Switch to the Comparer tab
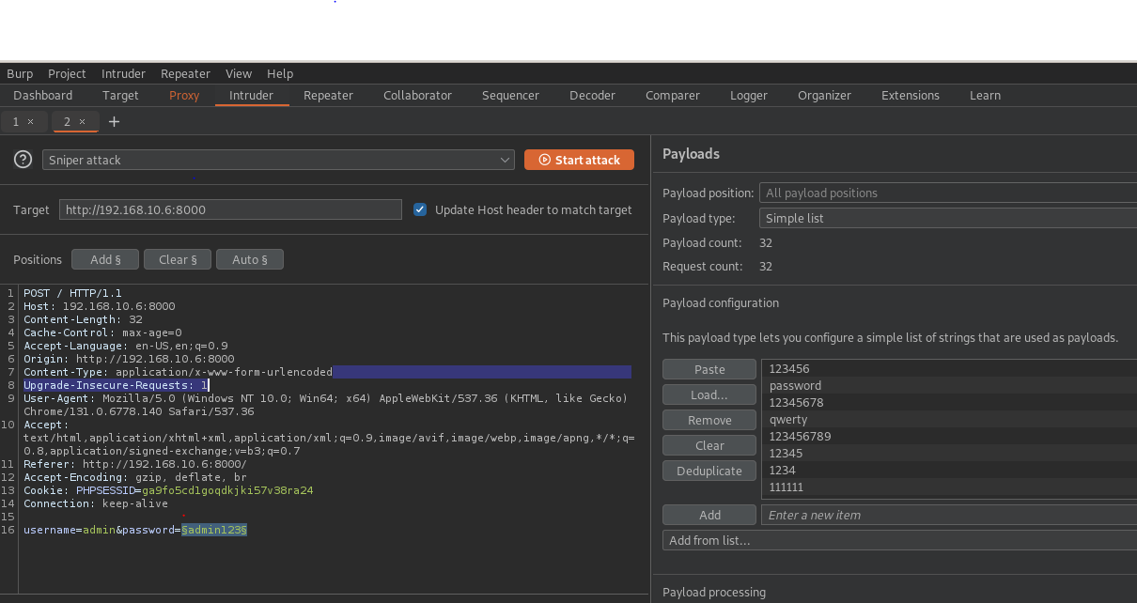Viewport: 1137px width, 603px height. (673, 95)
